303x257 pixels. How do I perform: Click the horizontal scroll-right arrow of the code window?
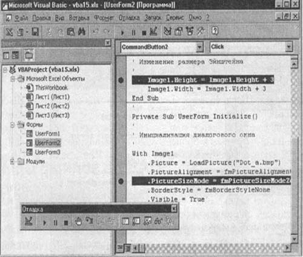click(287, 247)
